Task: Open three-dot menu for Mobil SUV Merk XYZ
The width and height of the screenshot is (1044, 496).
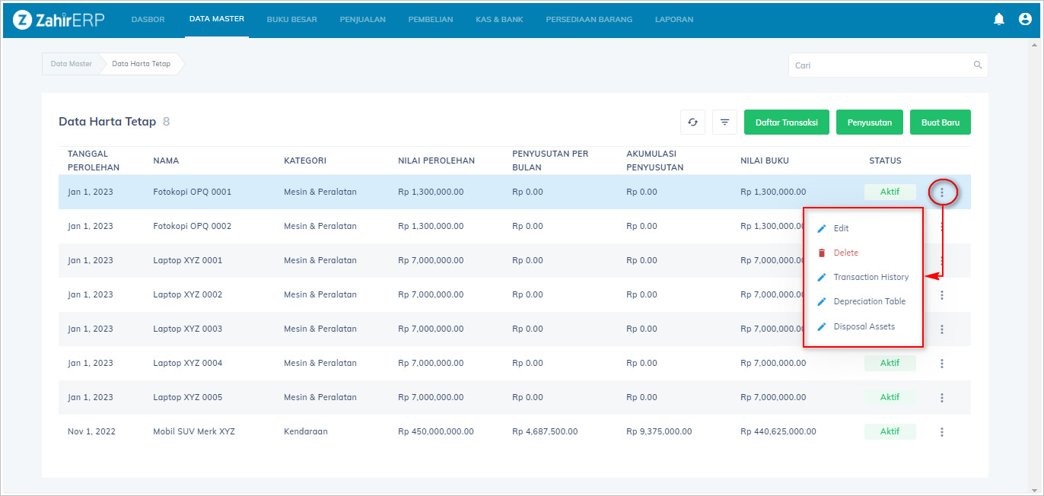Action: tap(942, 432)
